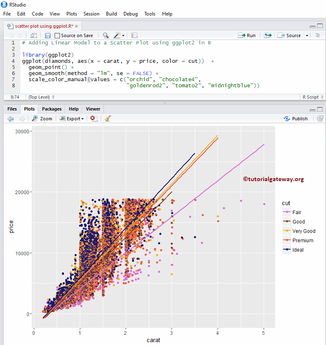Remove current plot with the red X icon
The width and height of the screenshot is (326, 345).
click(x=93, y=118)
